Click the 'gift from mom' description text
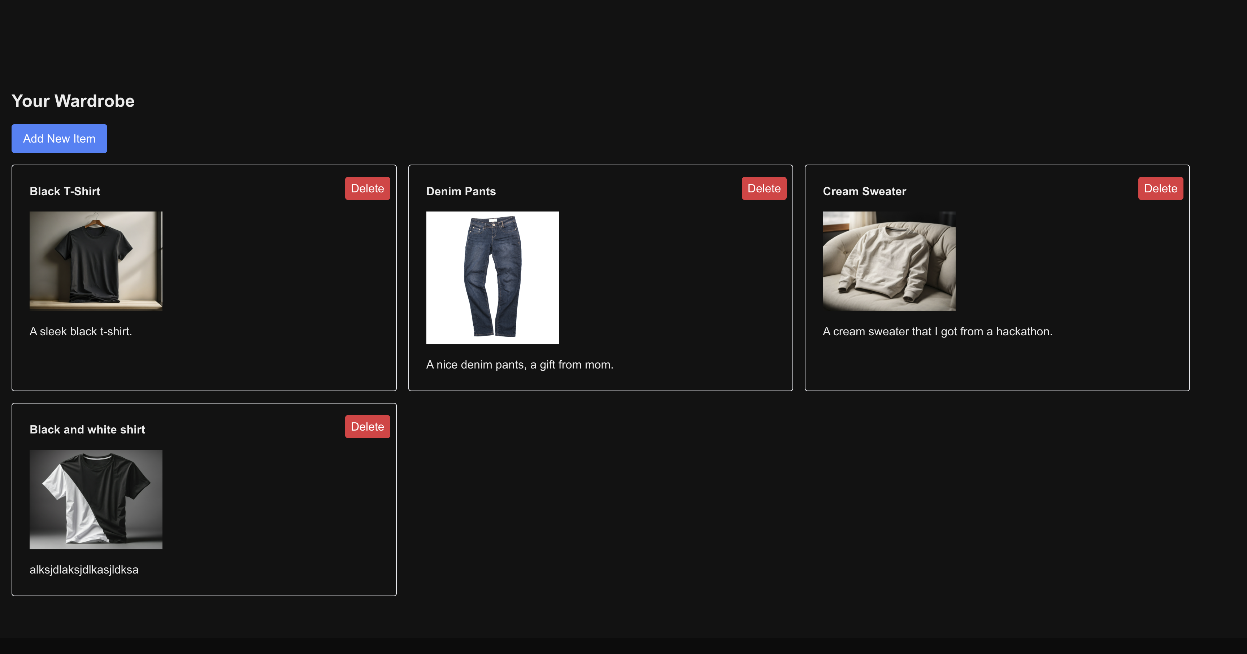The width and height of the screenshot is (1247, 654). coord(520,365)
